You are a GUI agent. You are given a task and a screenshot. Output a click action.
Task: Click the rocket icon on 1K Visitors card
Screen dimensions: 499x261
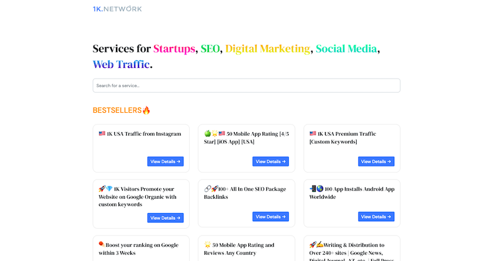click(102, 189)
